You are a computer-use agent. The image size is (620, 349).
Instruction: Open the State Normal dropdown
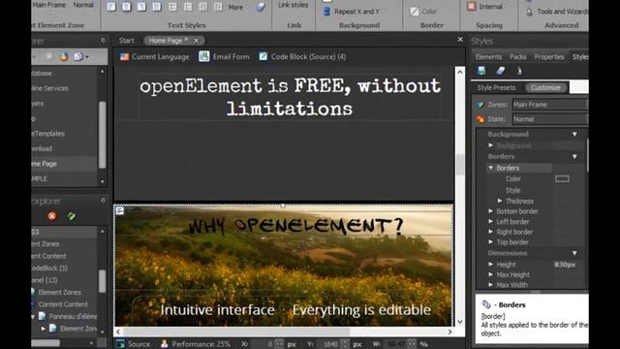[549, 119]
